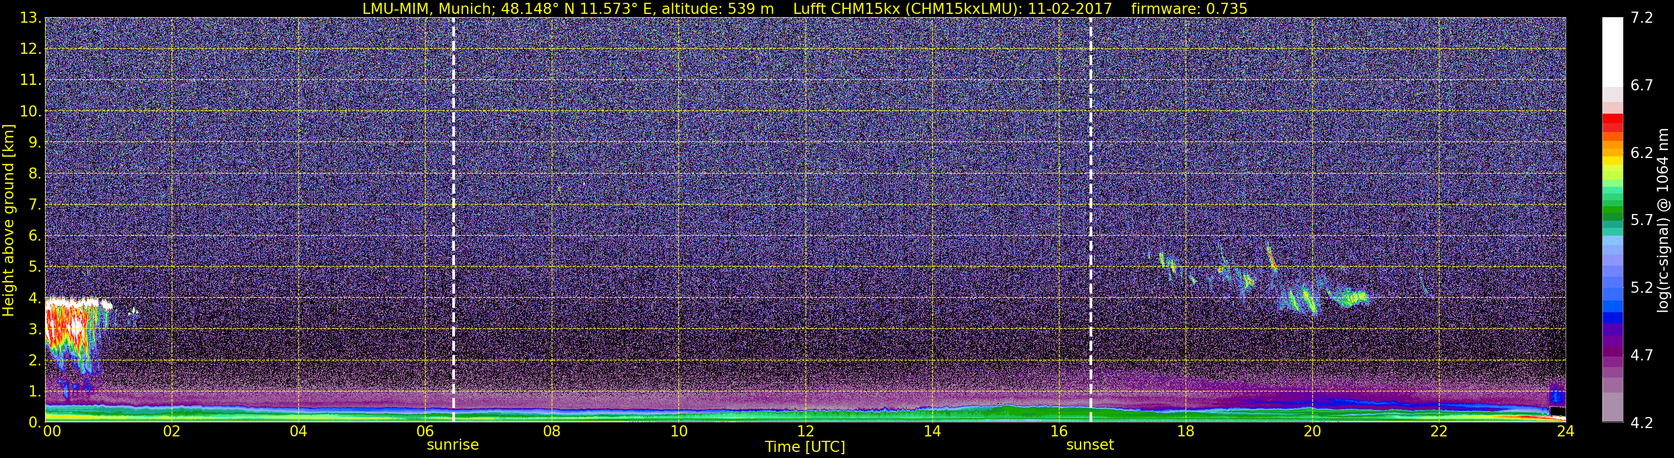This screenshot has width=1674, height=458.
Task: Click the x-axis tick label '10'
Action: 678,431
